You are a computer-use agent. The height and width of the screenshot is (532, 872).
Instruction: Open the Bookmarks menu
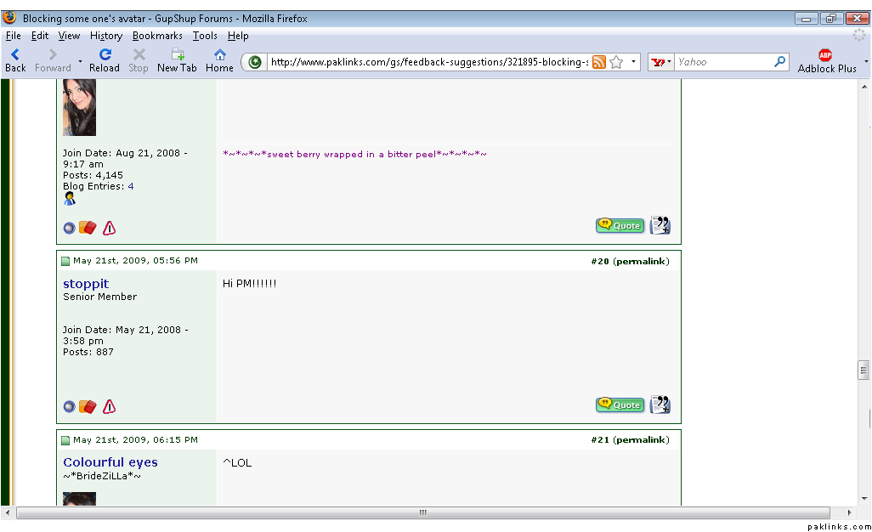(x=157, y=36)
